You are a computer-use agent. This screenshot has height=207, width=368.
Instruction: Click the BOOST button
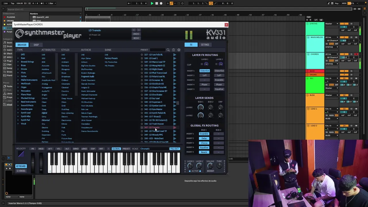[210, 171]
